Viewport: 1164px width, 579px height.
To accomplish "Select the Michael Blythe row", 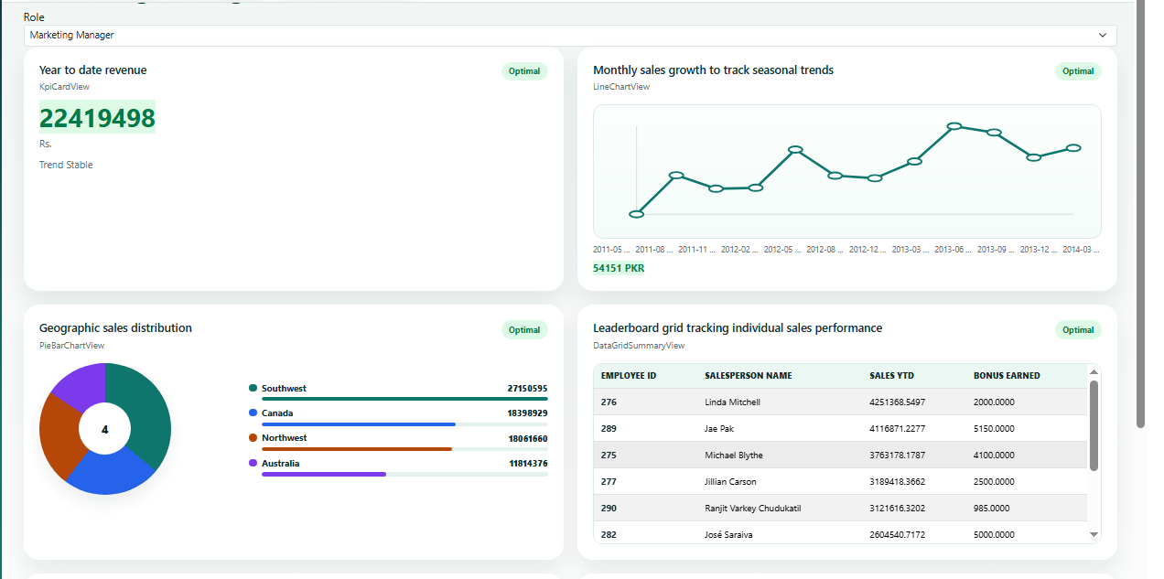I will (x=840, y=456).
